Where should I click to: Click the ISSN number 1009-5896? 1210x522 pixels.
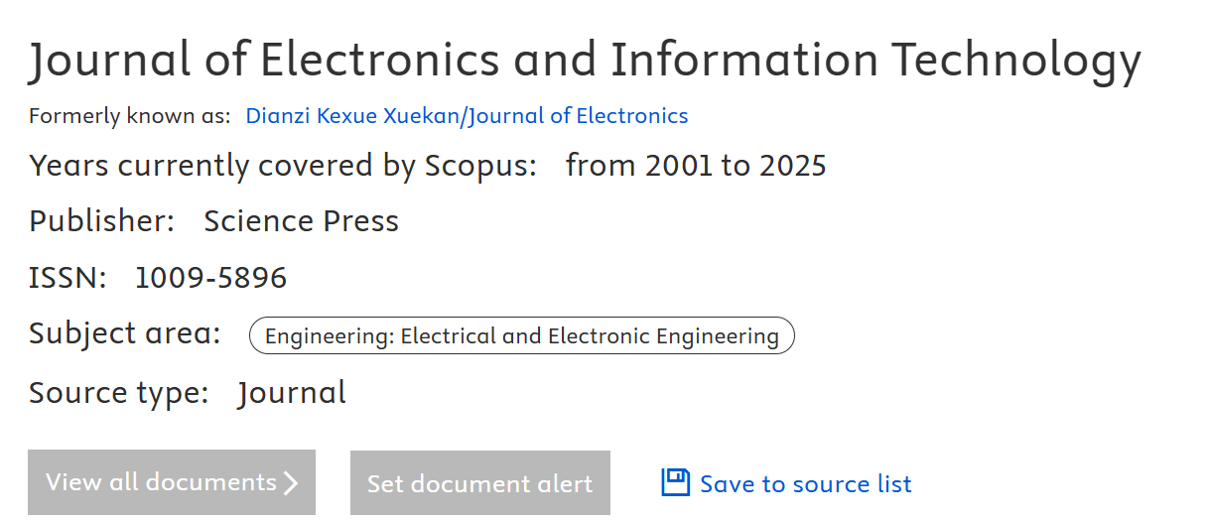pos(210,278)
